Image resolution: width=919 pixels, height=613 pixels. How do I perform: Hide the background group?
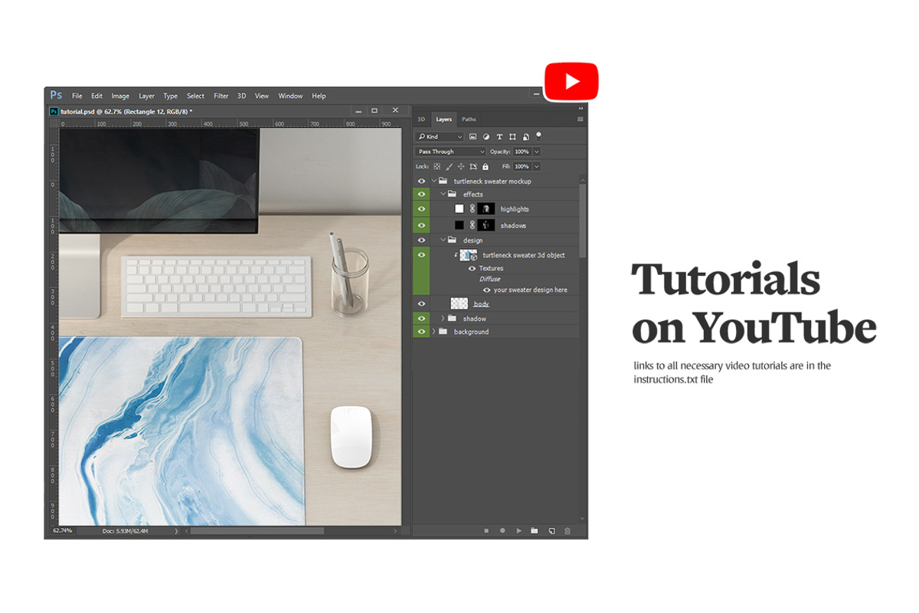click(x=421, y=332)
